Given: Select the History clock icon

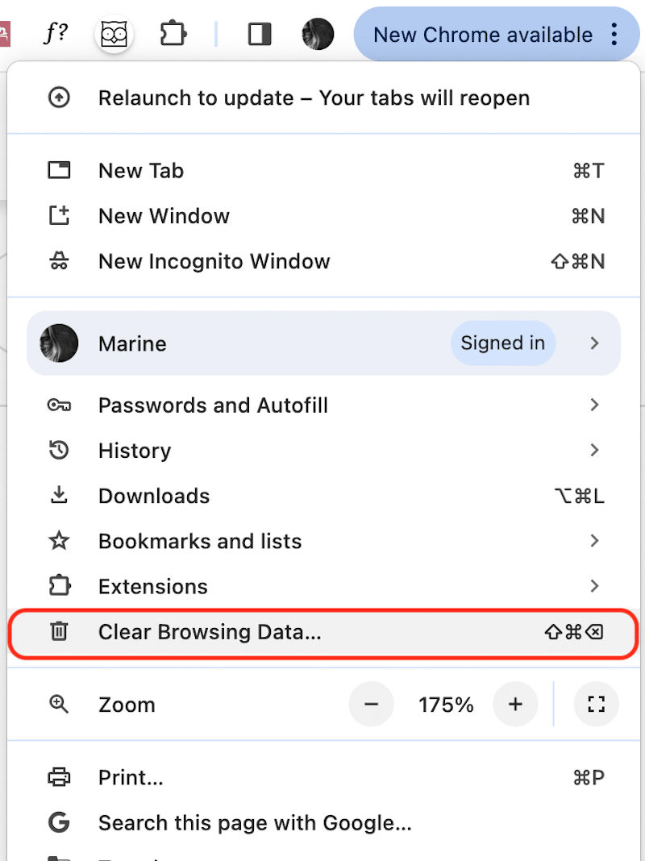Looking at the screenshot, I should click(x=60, y=450).
